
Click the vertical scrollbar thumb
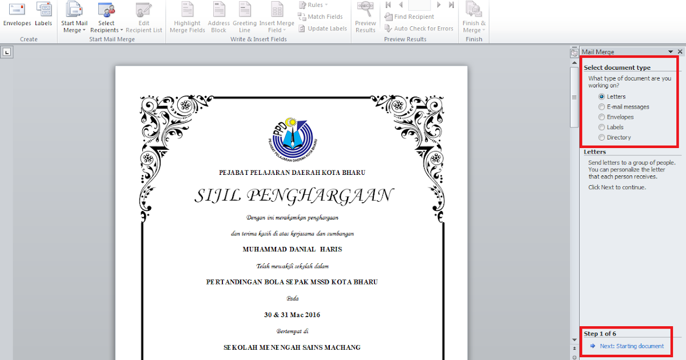point(574,97)
